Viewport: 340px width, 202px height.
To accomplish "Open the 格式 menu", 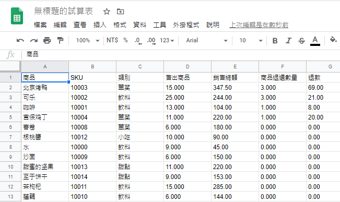I will coord(120,25).
